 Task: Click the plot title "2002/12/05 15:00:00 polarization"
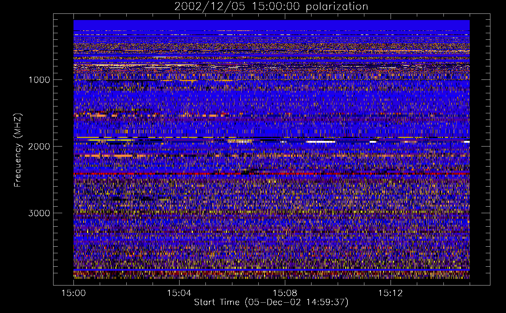pyautogui.click(x=271, y=6)
